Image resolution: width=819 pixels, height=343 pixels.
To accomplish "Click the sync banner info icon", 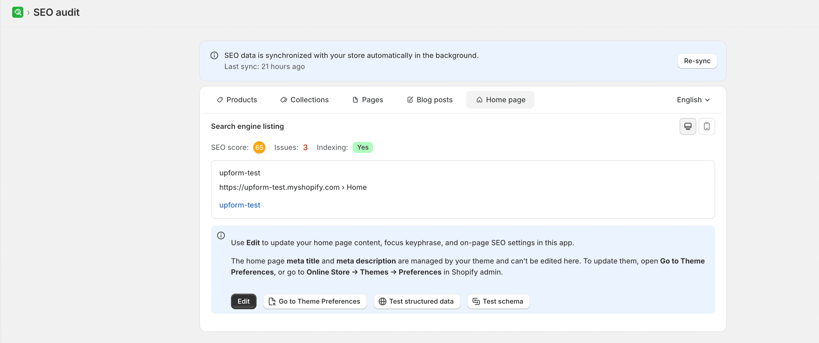I will tap(214, 55).
